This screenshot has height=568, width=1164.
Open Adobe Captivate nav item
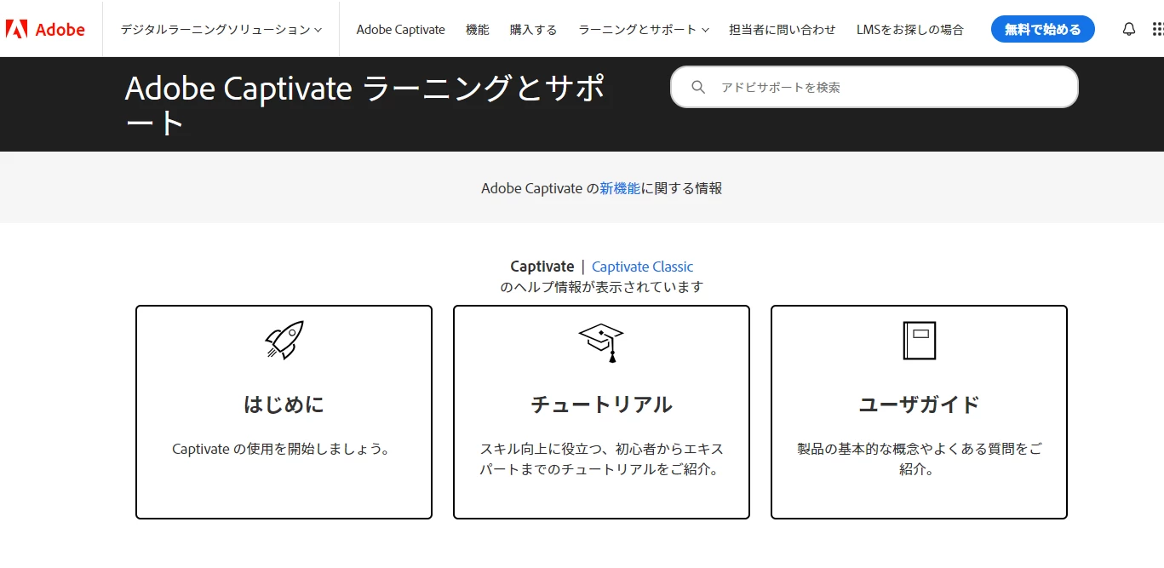click(x=400, y=29)
